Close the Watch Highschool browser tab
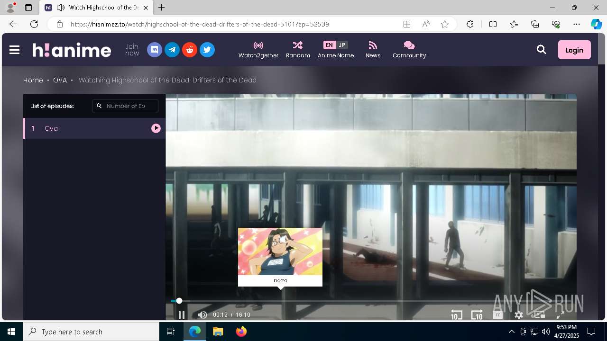This screenshot has height=341, width=607. (146, 8)
